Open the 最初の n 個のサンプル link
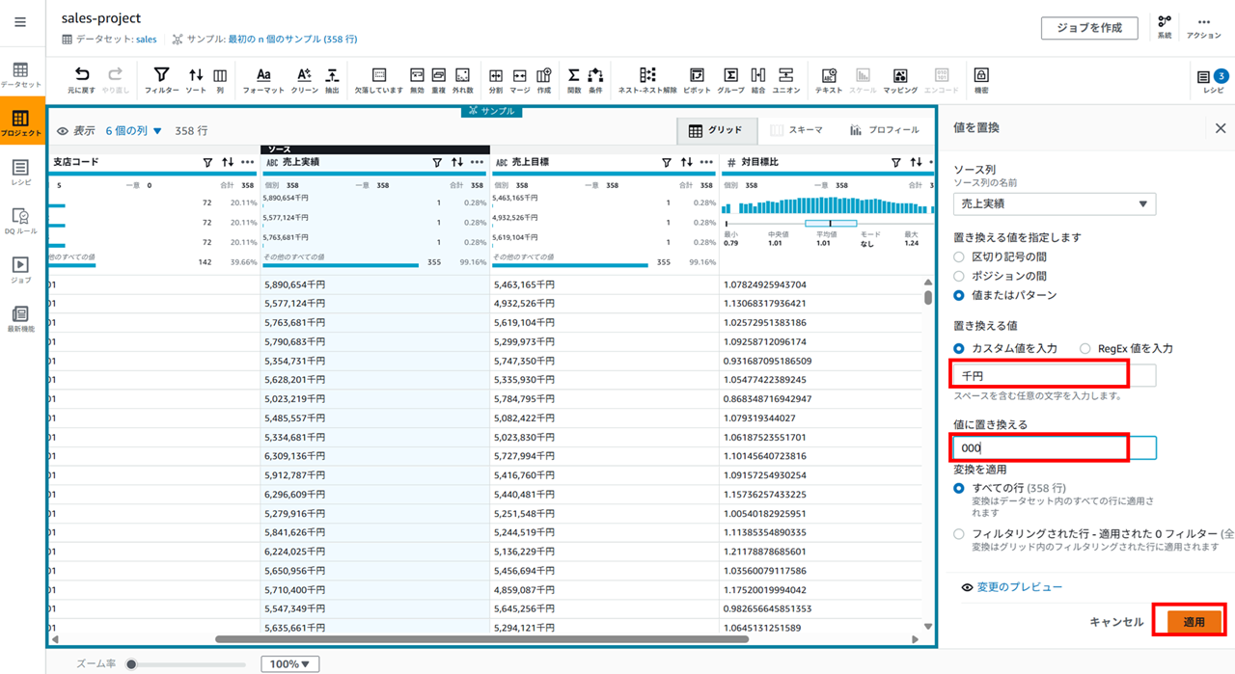Viewport: 1235px width, 674px height. point(292,40)
